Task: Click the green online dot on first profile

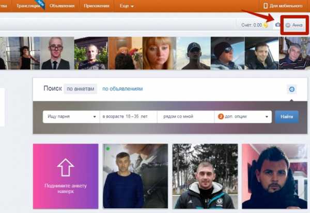Action: 108,149
